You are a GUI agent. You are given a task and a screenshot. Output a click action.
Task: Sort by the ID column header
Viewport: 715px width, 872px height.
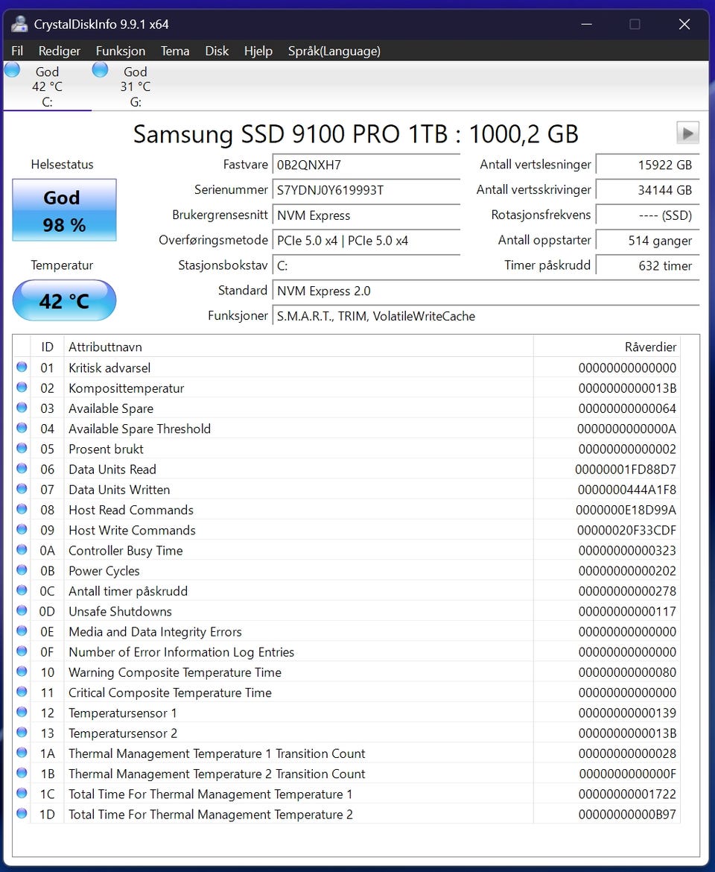tap(47, 347)
